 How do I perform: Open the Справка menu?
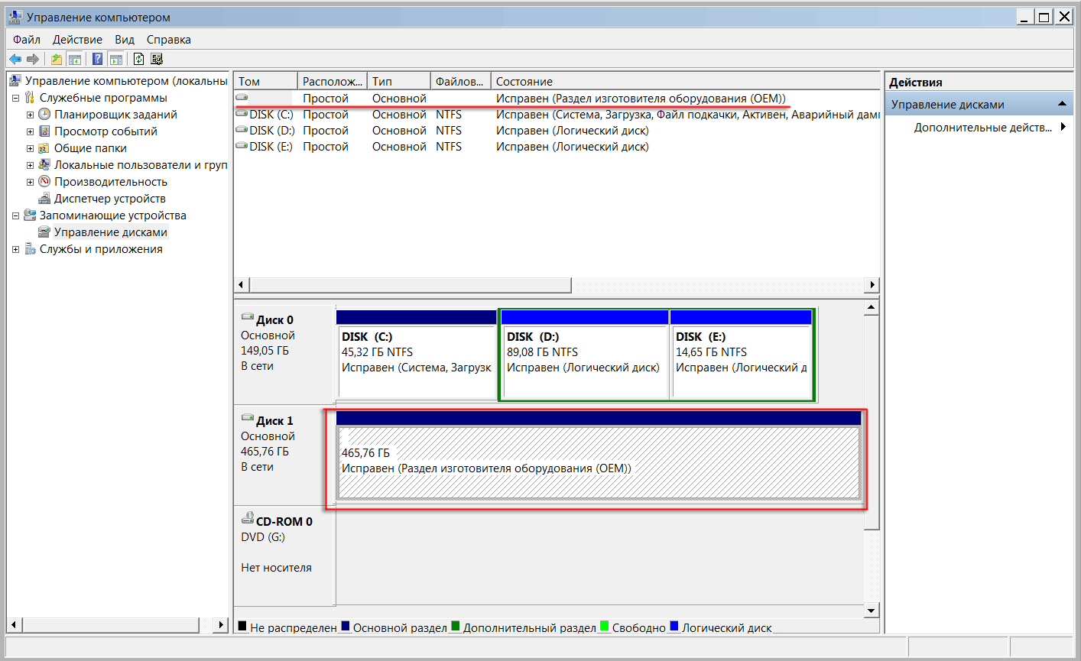[x=169, y=39]
